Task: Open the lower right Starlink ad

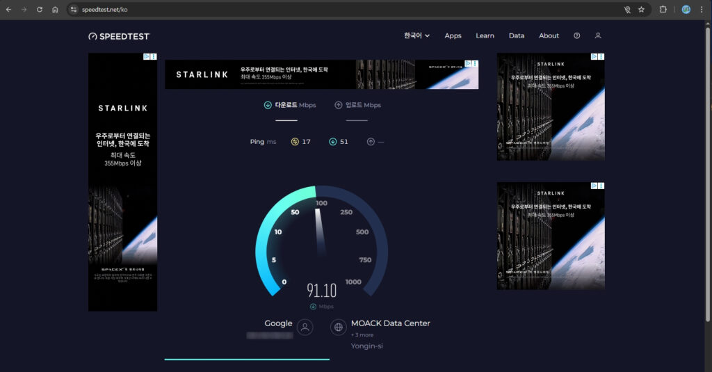Action: click(551, 236)
